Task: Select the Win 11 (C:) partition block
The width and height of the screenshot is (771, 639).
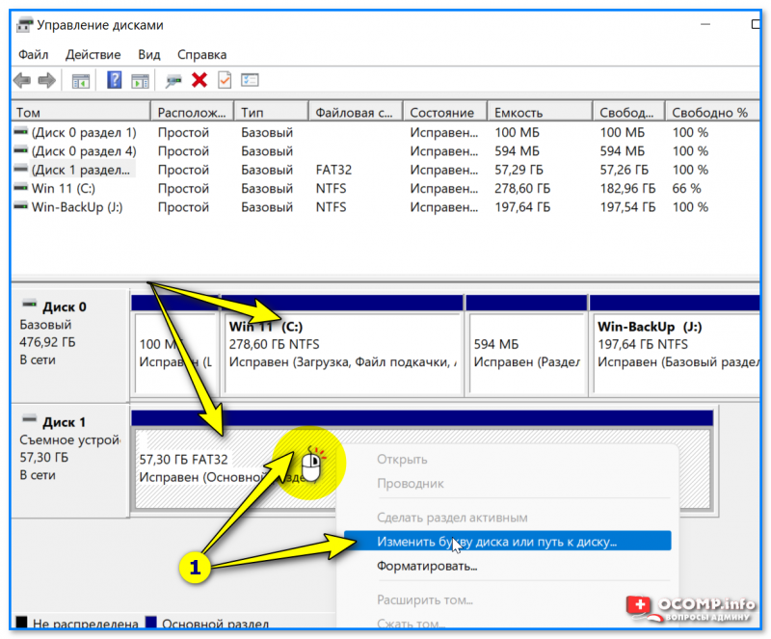Action: coord(343,346)
